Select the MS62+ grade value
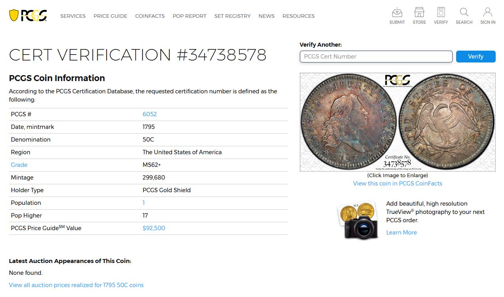 tap(152, 165)
